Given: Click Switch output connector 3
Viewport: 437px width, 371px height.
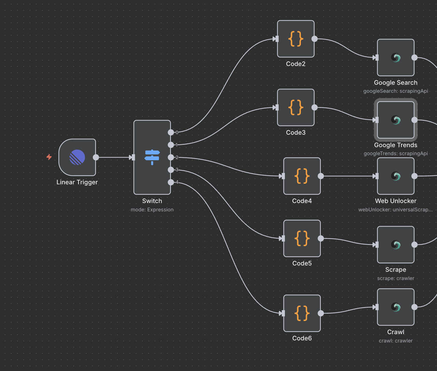Looking at the screenshot, I should pos(171,170).
